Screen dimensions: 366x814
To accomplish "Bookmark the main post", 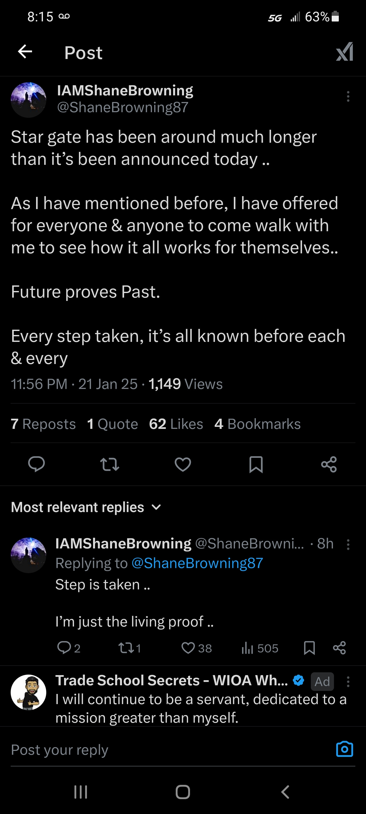I will pyautogui.click(x=256, y=464).
